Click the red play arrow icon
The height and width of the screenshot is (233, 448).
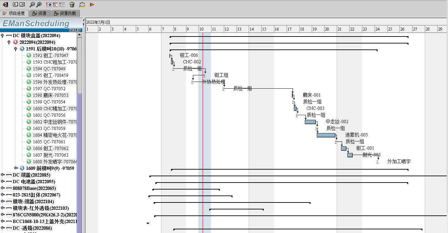pyautogui.click(x=92, y=5)
